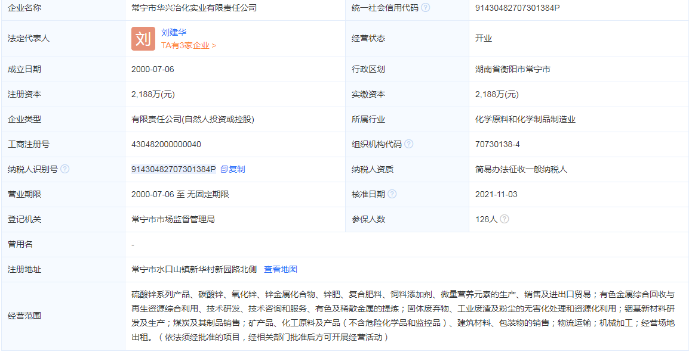Click registered address 常宁市水口山镇新华村新园路北侧
This screenshot has height=352, width=695.
[x=192, y=269]
